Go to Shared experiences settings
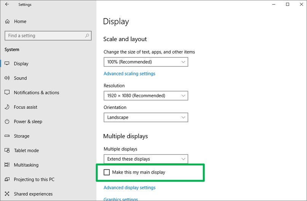This screenshot has height=201, width=307. [x=33, y=194]
